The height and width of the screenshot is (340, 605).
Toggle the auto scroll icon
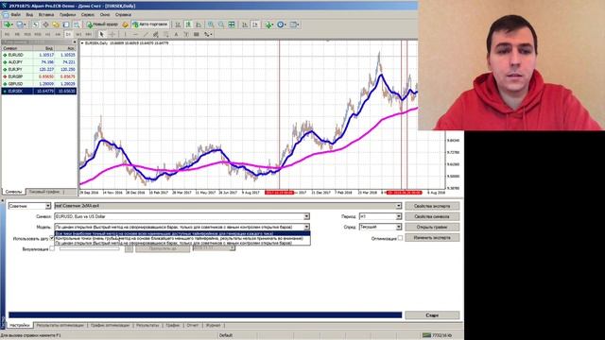(x=245, y=25)
